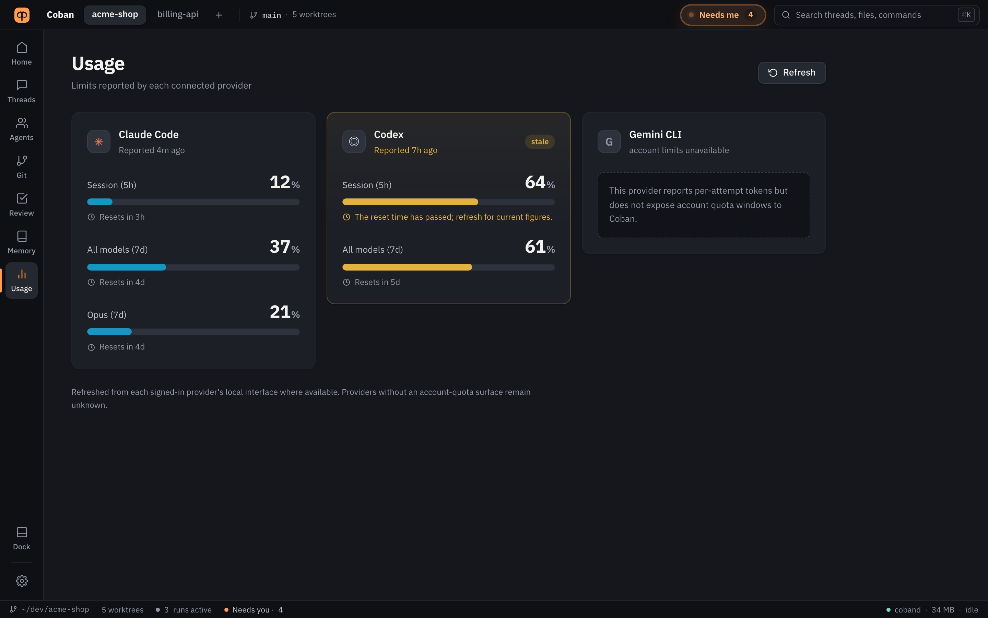Click "5 worktrees" in the top bar
Screen dimensions: 988x618
[x=314, y=15]
